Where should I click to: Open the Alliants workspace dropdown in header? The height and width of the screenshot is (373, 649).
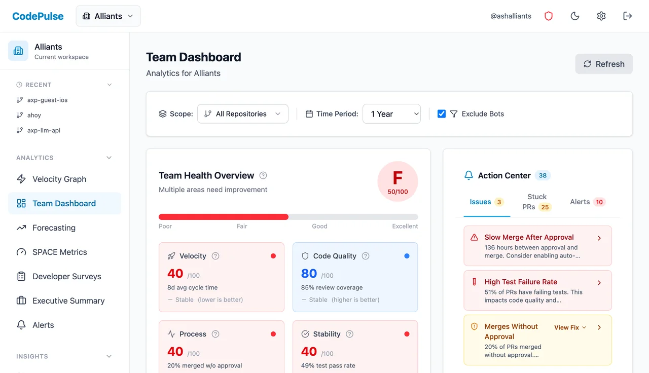click(109, 16)
